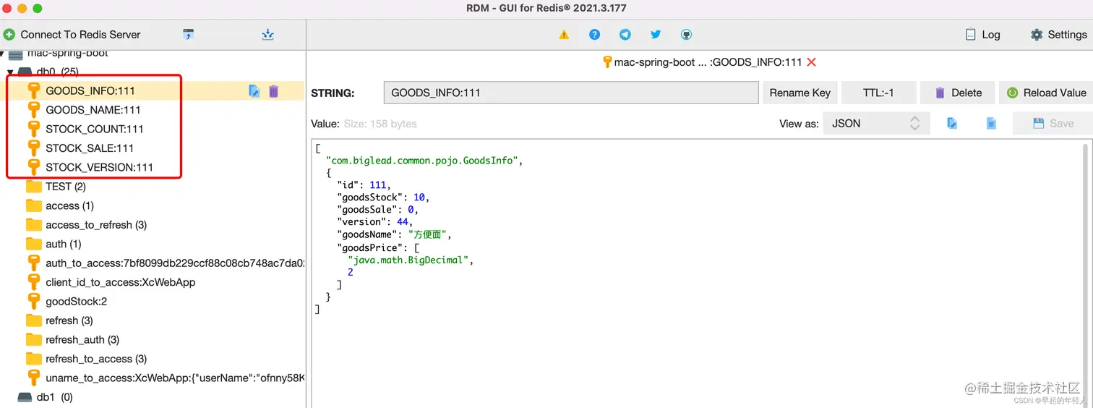The width and height of the screenshot is (1093, 408).
Task: Click the green macOS zoom window button
Action: point(38,8)
